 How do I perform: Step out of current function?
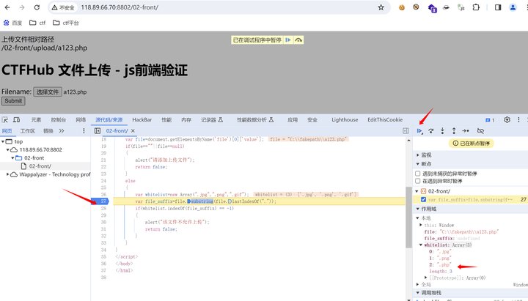point(454,131)
